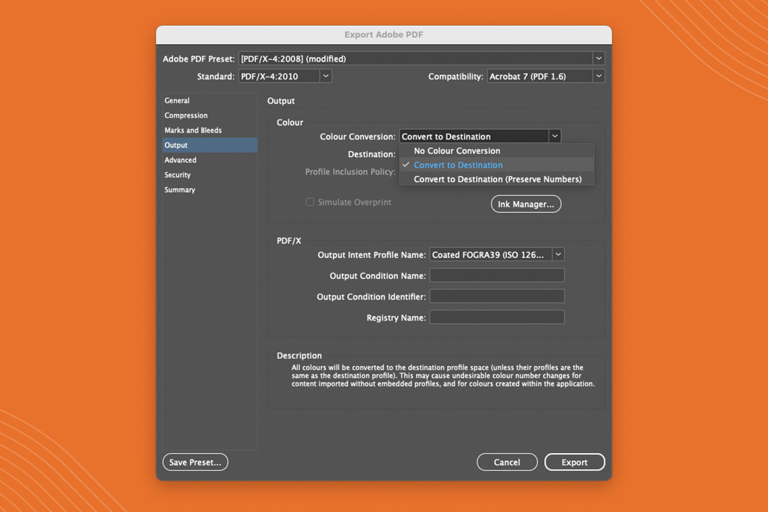The image size is (768, 512).
Task: Select No Colour Conversion option
Action: click(x=497, y=151)
